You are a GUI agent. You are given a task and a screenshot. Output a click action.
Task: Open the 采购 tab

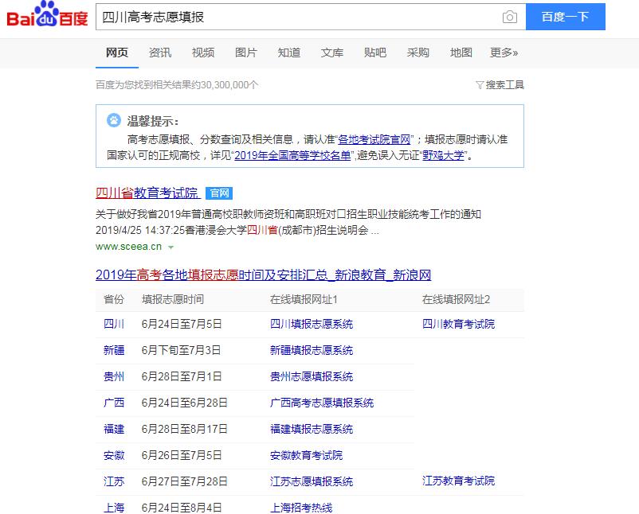418,53
